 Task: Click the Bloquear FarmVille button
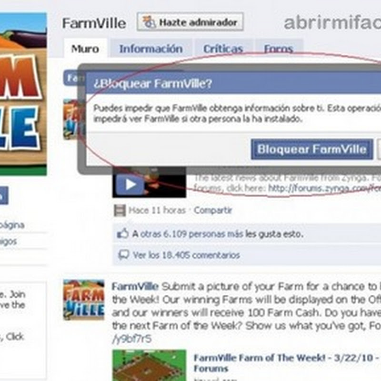[x=312, y=149]
